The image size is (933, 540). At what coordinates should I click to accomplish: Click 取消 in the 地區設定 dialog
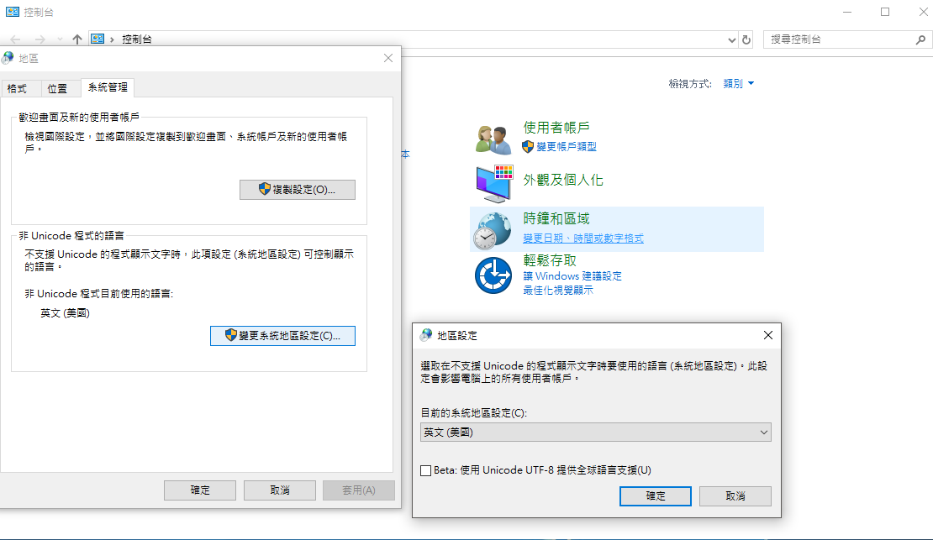(735, 496)
